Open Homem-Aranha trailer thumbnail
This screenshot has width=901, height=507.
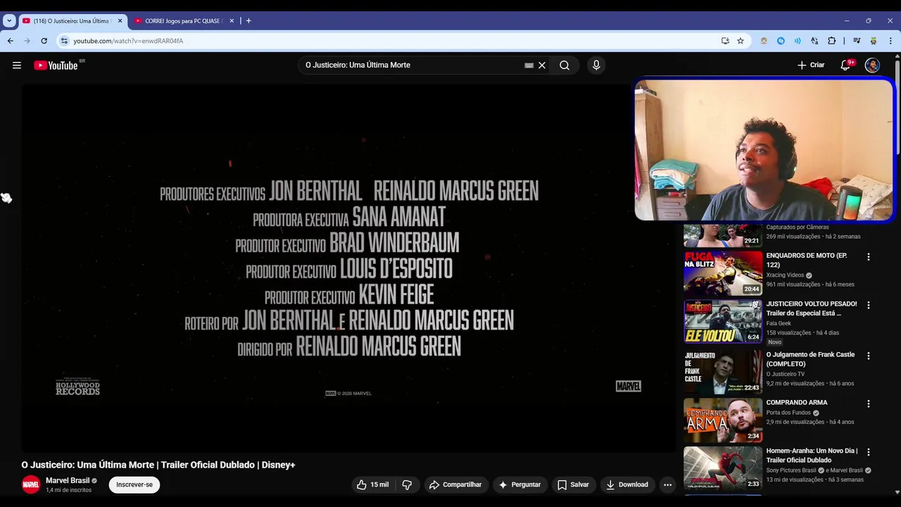pos(723,468)
